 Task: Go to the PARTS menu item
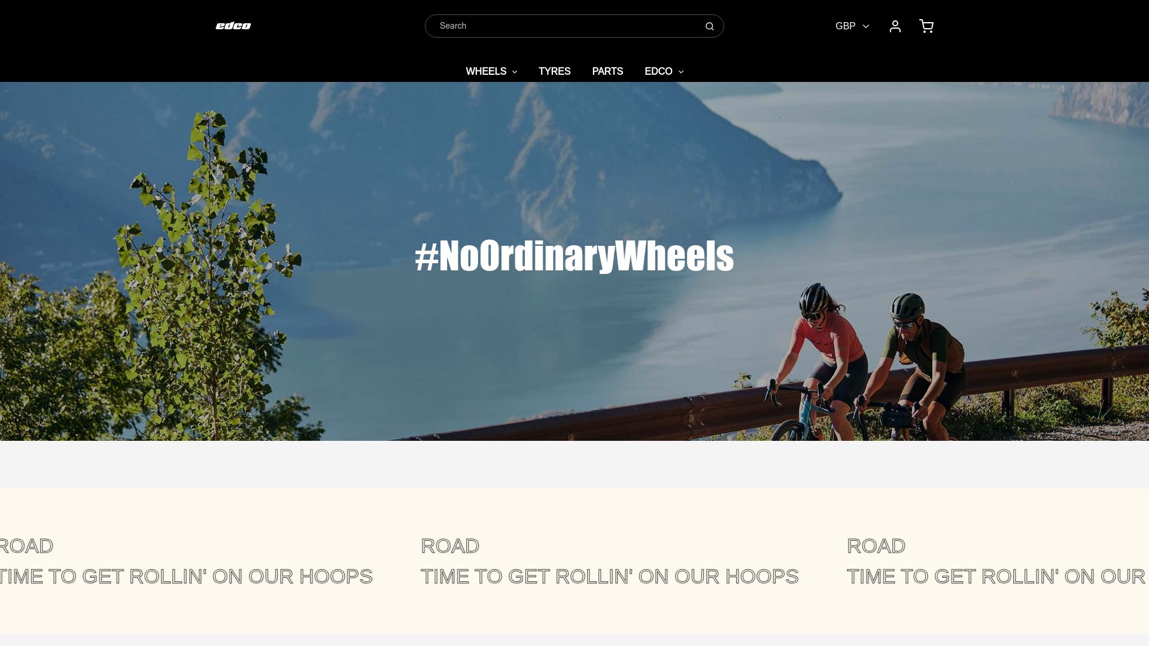click(607, 71)
